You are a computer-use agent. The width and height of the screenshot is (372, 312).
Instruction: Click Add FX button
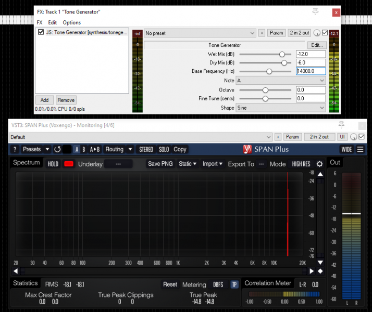(x=44, y=100)
